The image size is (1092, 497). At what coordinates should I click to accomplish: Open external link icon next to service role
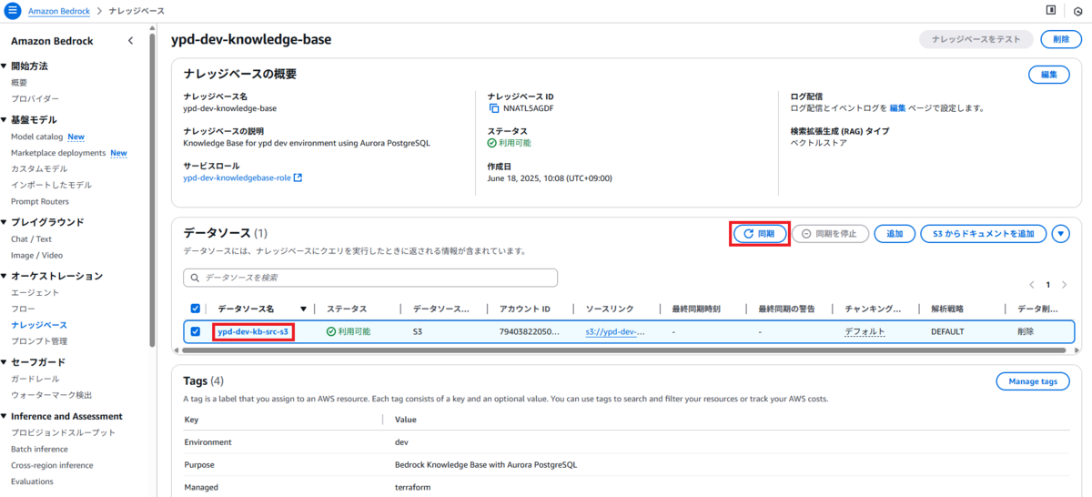pos(298,177)
